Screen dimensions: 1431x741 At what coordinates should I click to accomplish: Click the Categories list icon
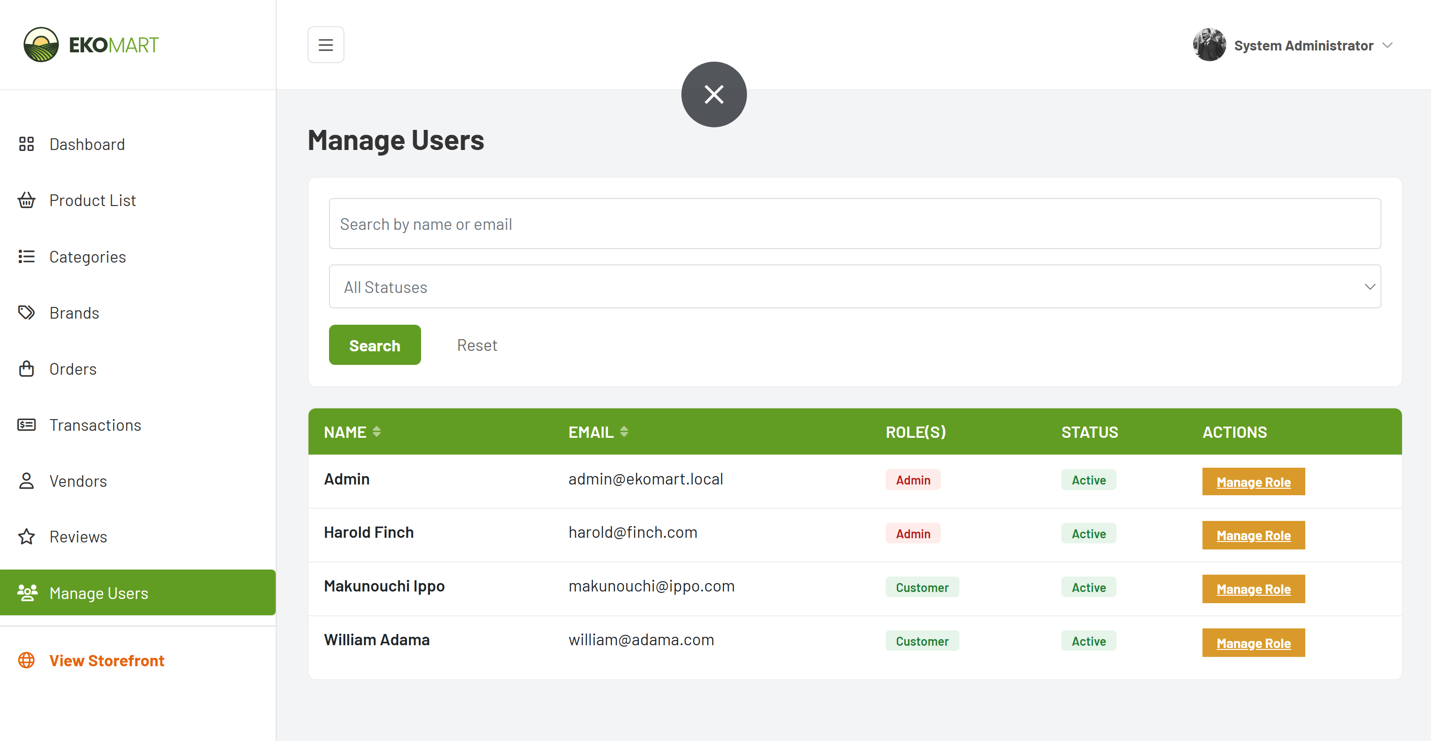click(x=26, y=256)
